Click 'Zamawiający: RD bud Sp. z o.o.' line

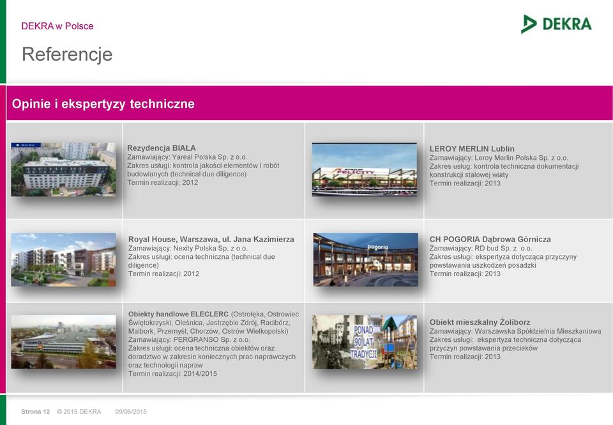point(481,248)
